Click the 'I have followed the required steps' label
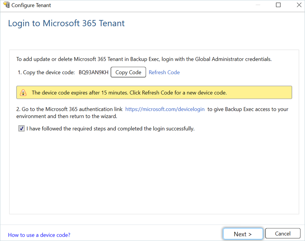 (x=110, y=129)
